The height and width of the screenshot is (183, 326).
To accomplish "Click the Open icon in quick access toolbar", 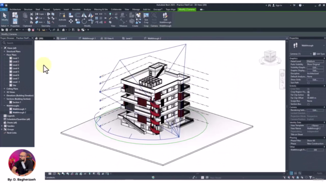I will point(3,30).
